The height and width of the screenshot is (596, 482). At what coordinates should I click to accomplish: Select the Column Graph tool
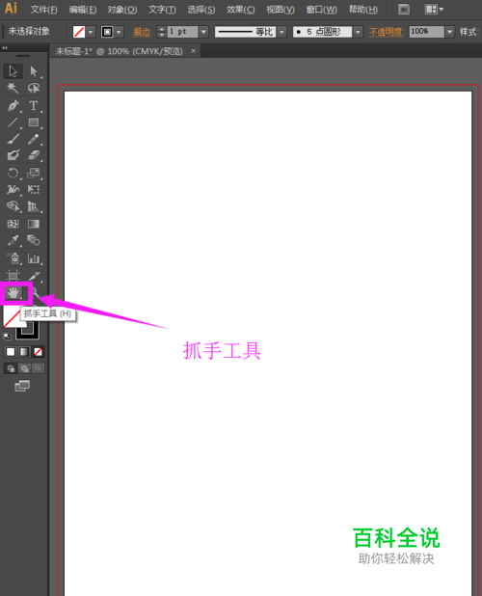[x=34, y=258]
